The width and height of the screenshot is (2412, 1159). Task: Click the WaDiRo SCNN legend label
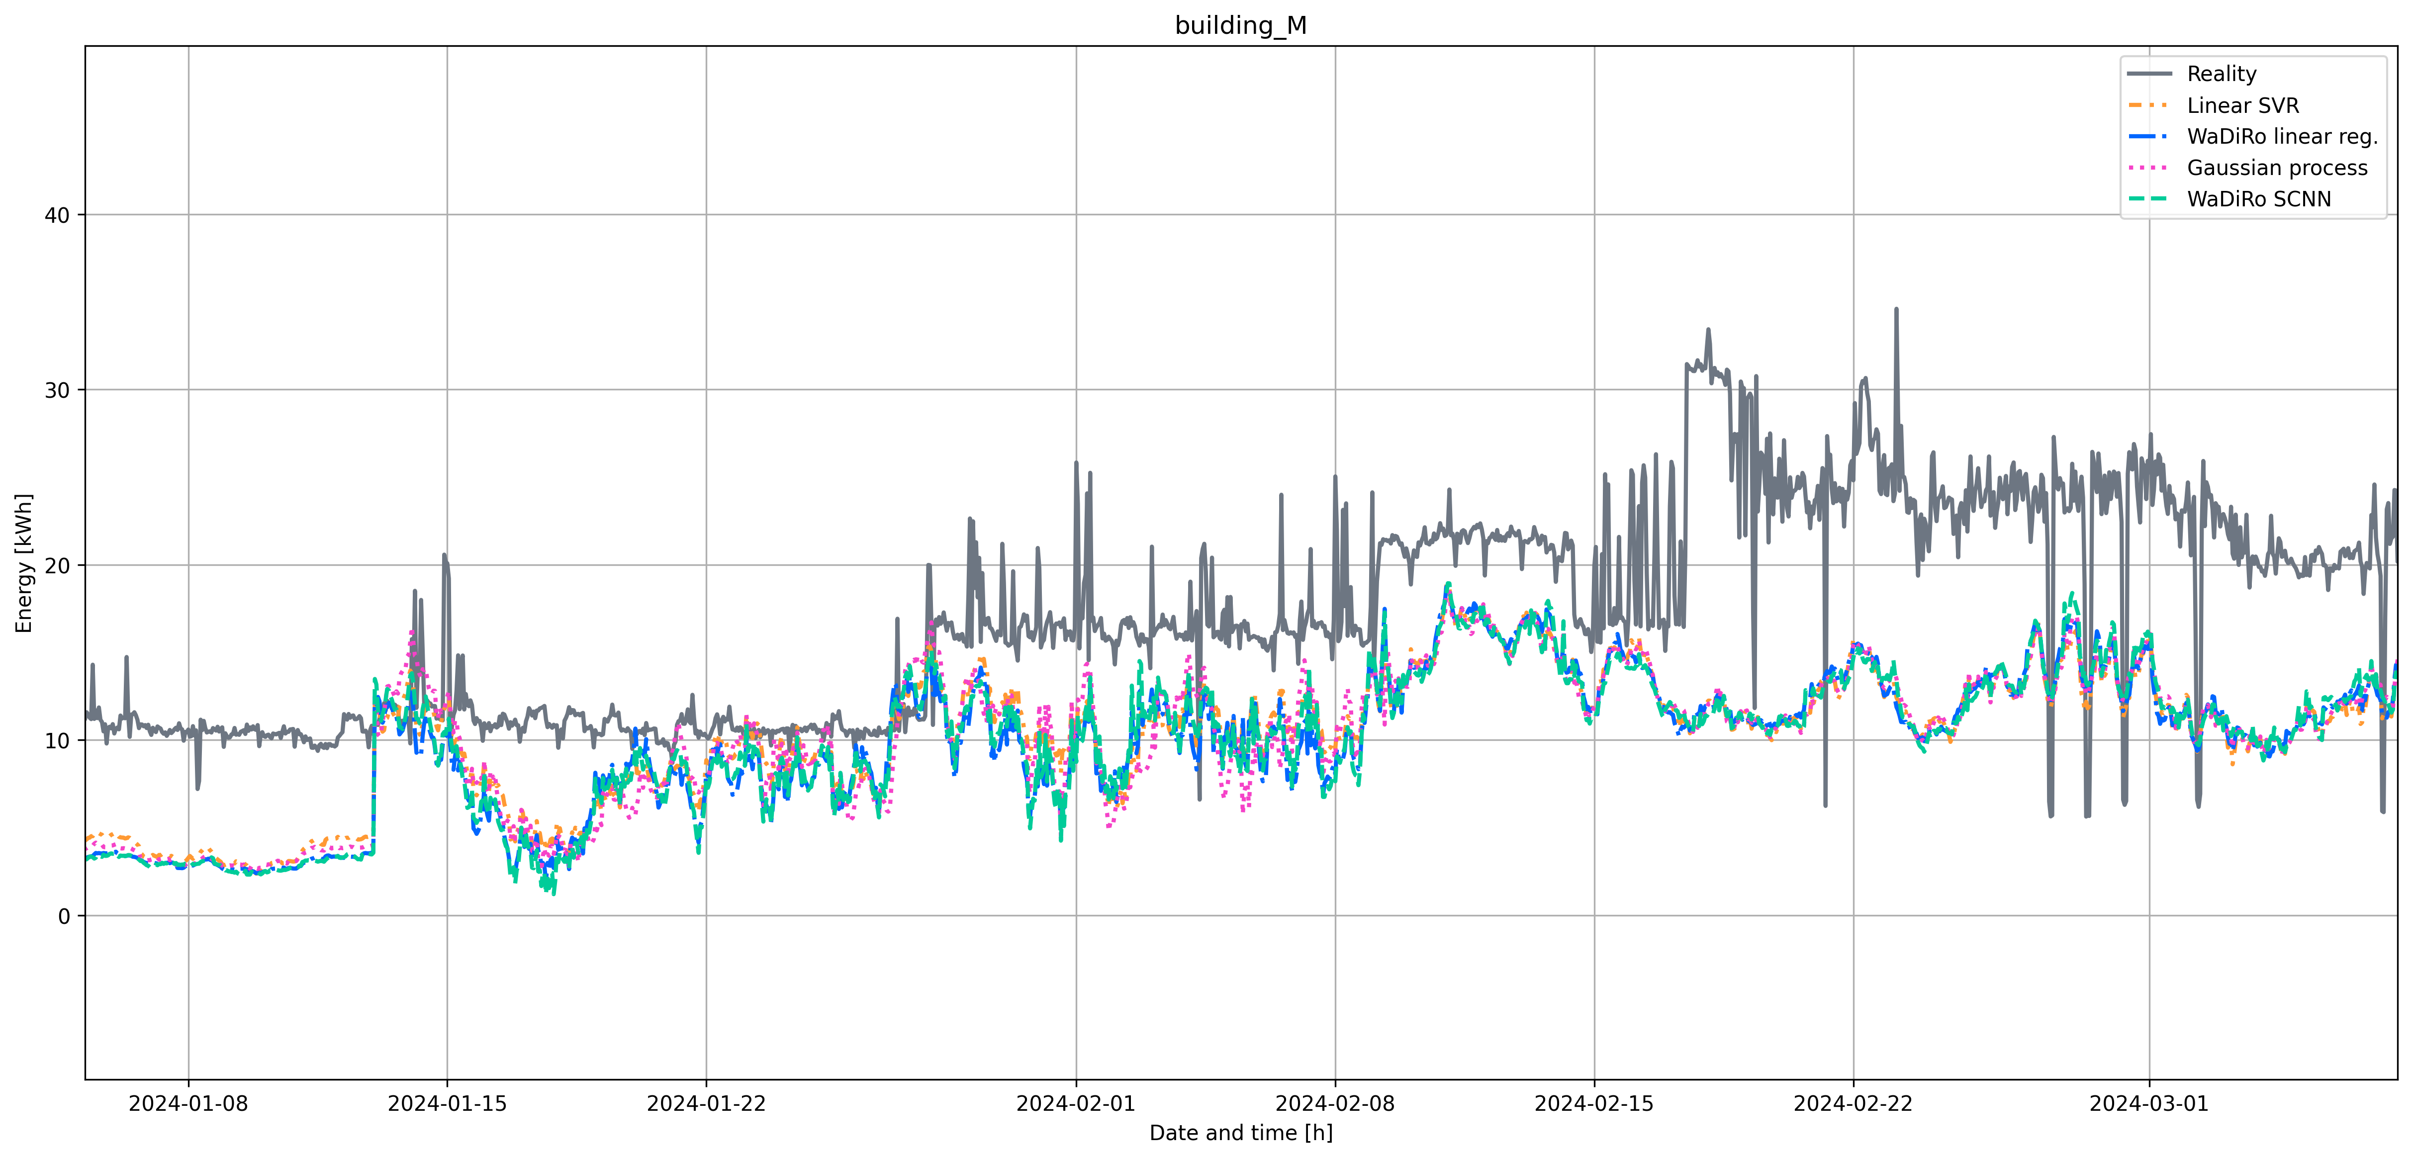click(2258, 199)
